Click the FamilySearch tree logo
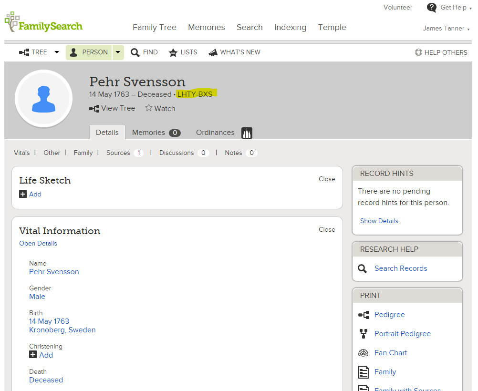 pos(11,22)
